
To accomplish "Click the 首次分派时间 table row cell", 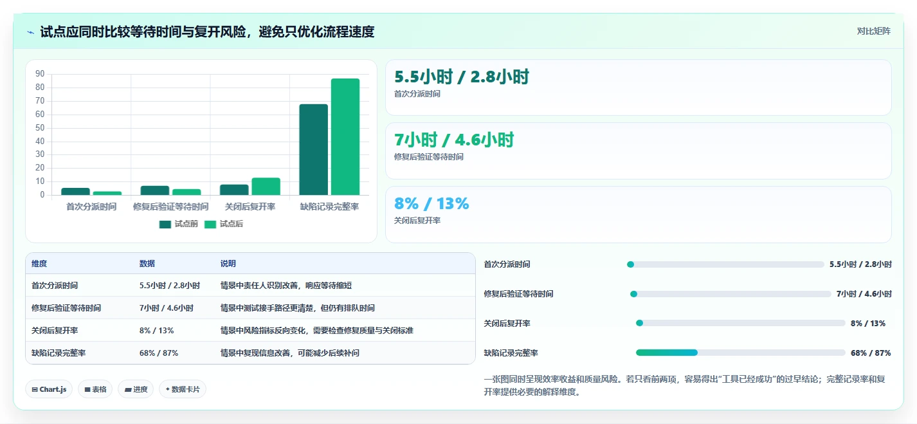I will coord(55,286).
